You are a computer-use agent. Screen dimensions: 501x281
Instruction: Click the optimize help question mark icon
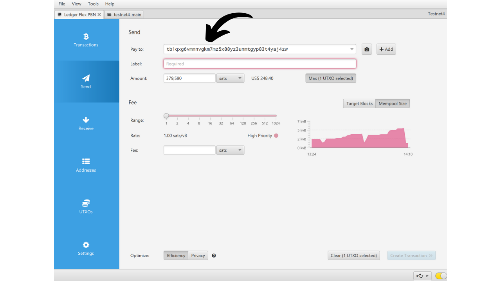(x=214, y=256)
